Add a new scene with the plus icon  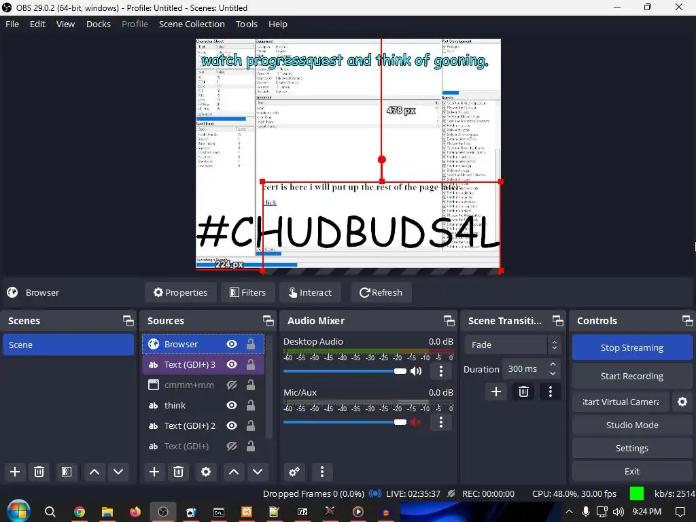[x=15, y=472]
